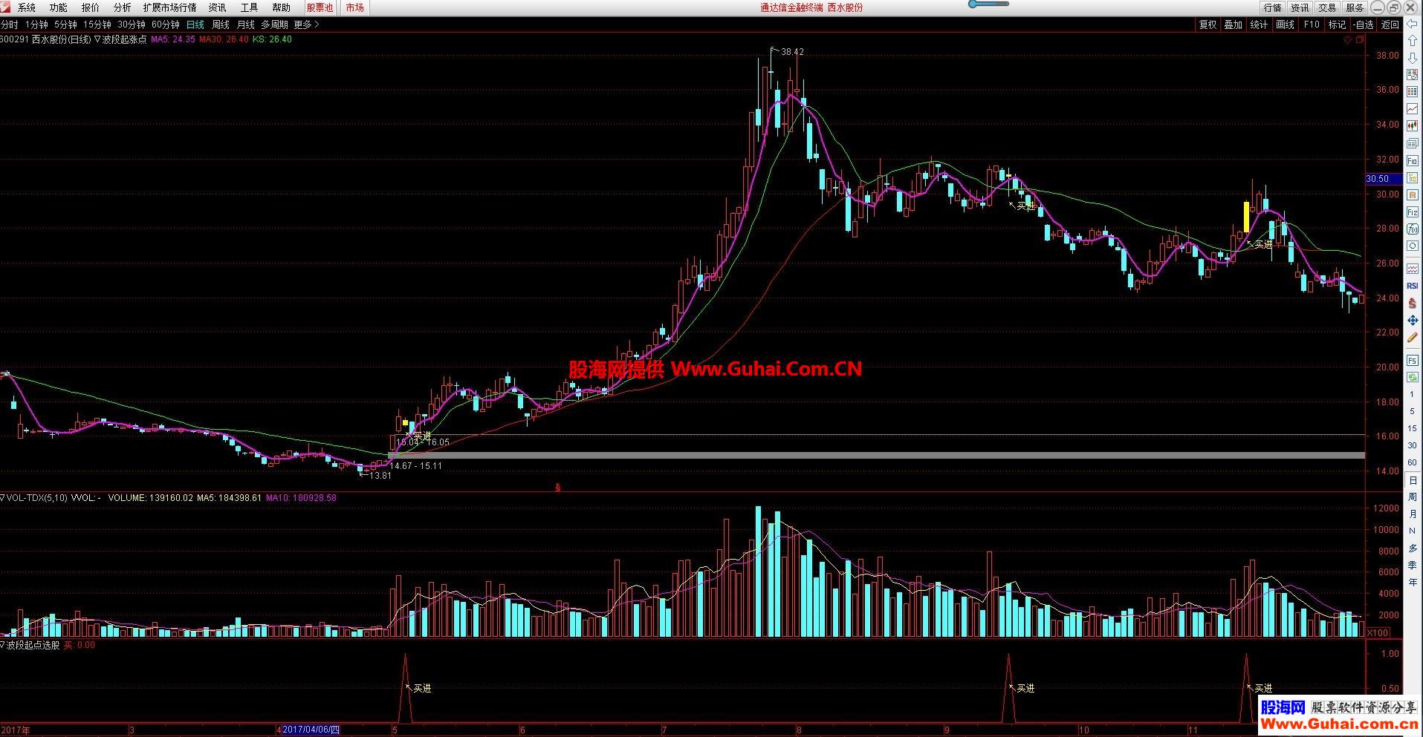Expand the 波段起涨点 indicator dropdown triangle

pyautogui.click(x=97, y=39)
